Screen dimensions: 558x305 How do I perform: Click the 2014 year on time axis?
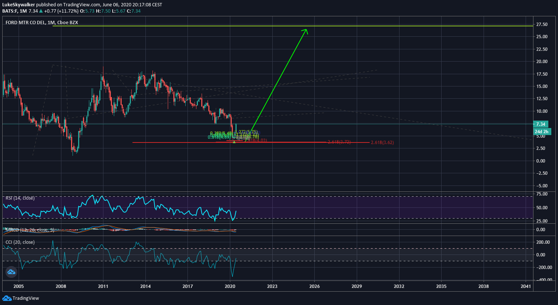[145, 286]
